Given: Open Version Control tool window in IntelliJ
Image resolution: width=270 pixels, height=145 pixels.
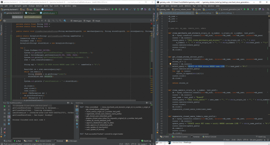Looking at the screenshot, I should (43, 141).
